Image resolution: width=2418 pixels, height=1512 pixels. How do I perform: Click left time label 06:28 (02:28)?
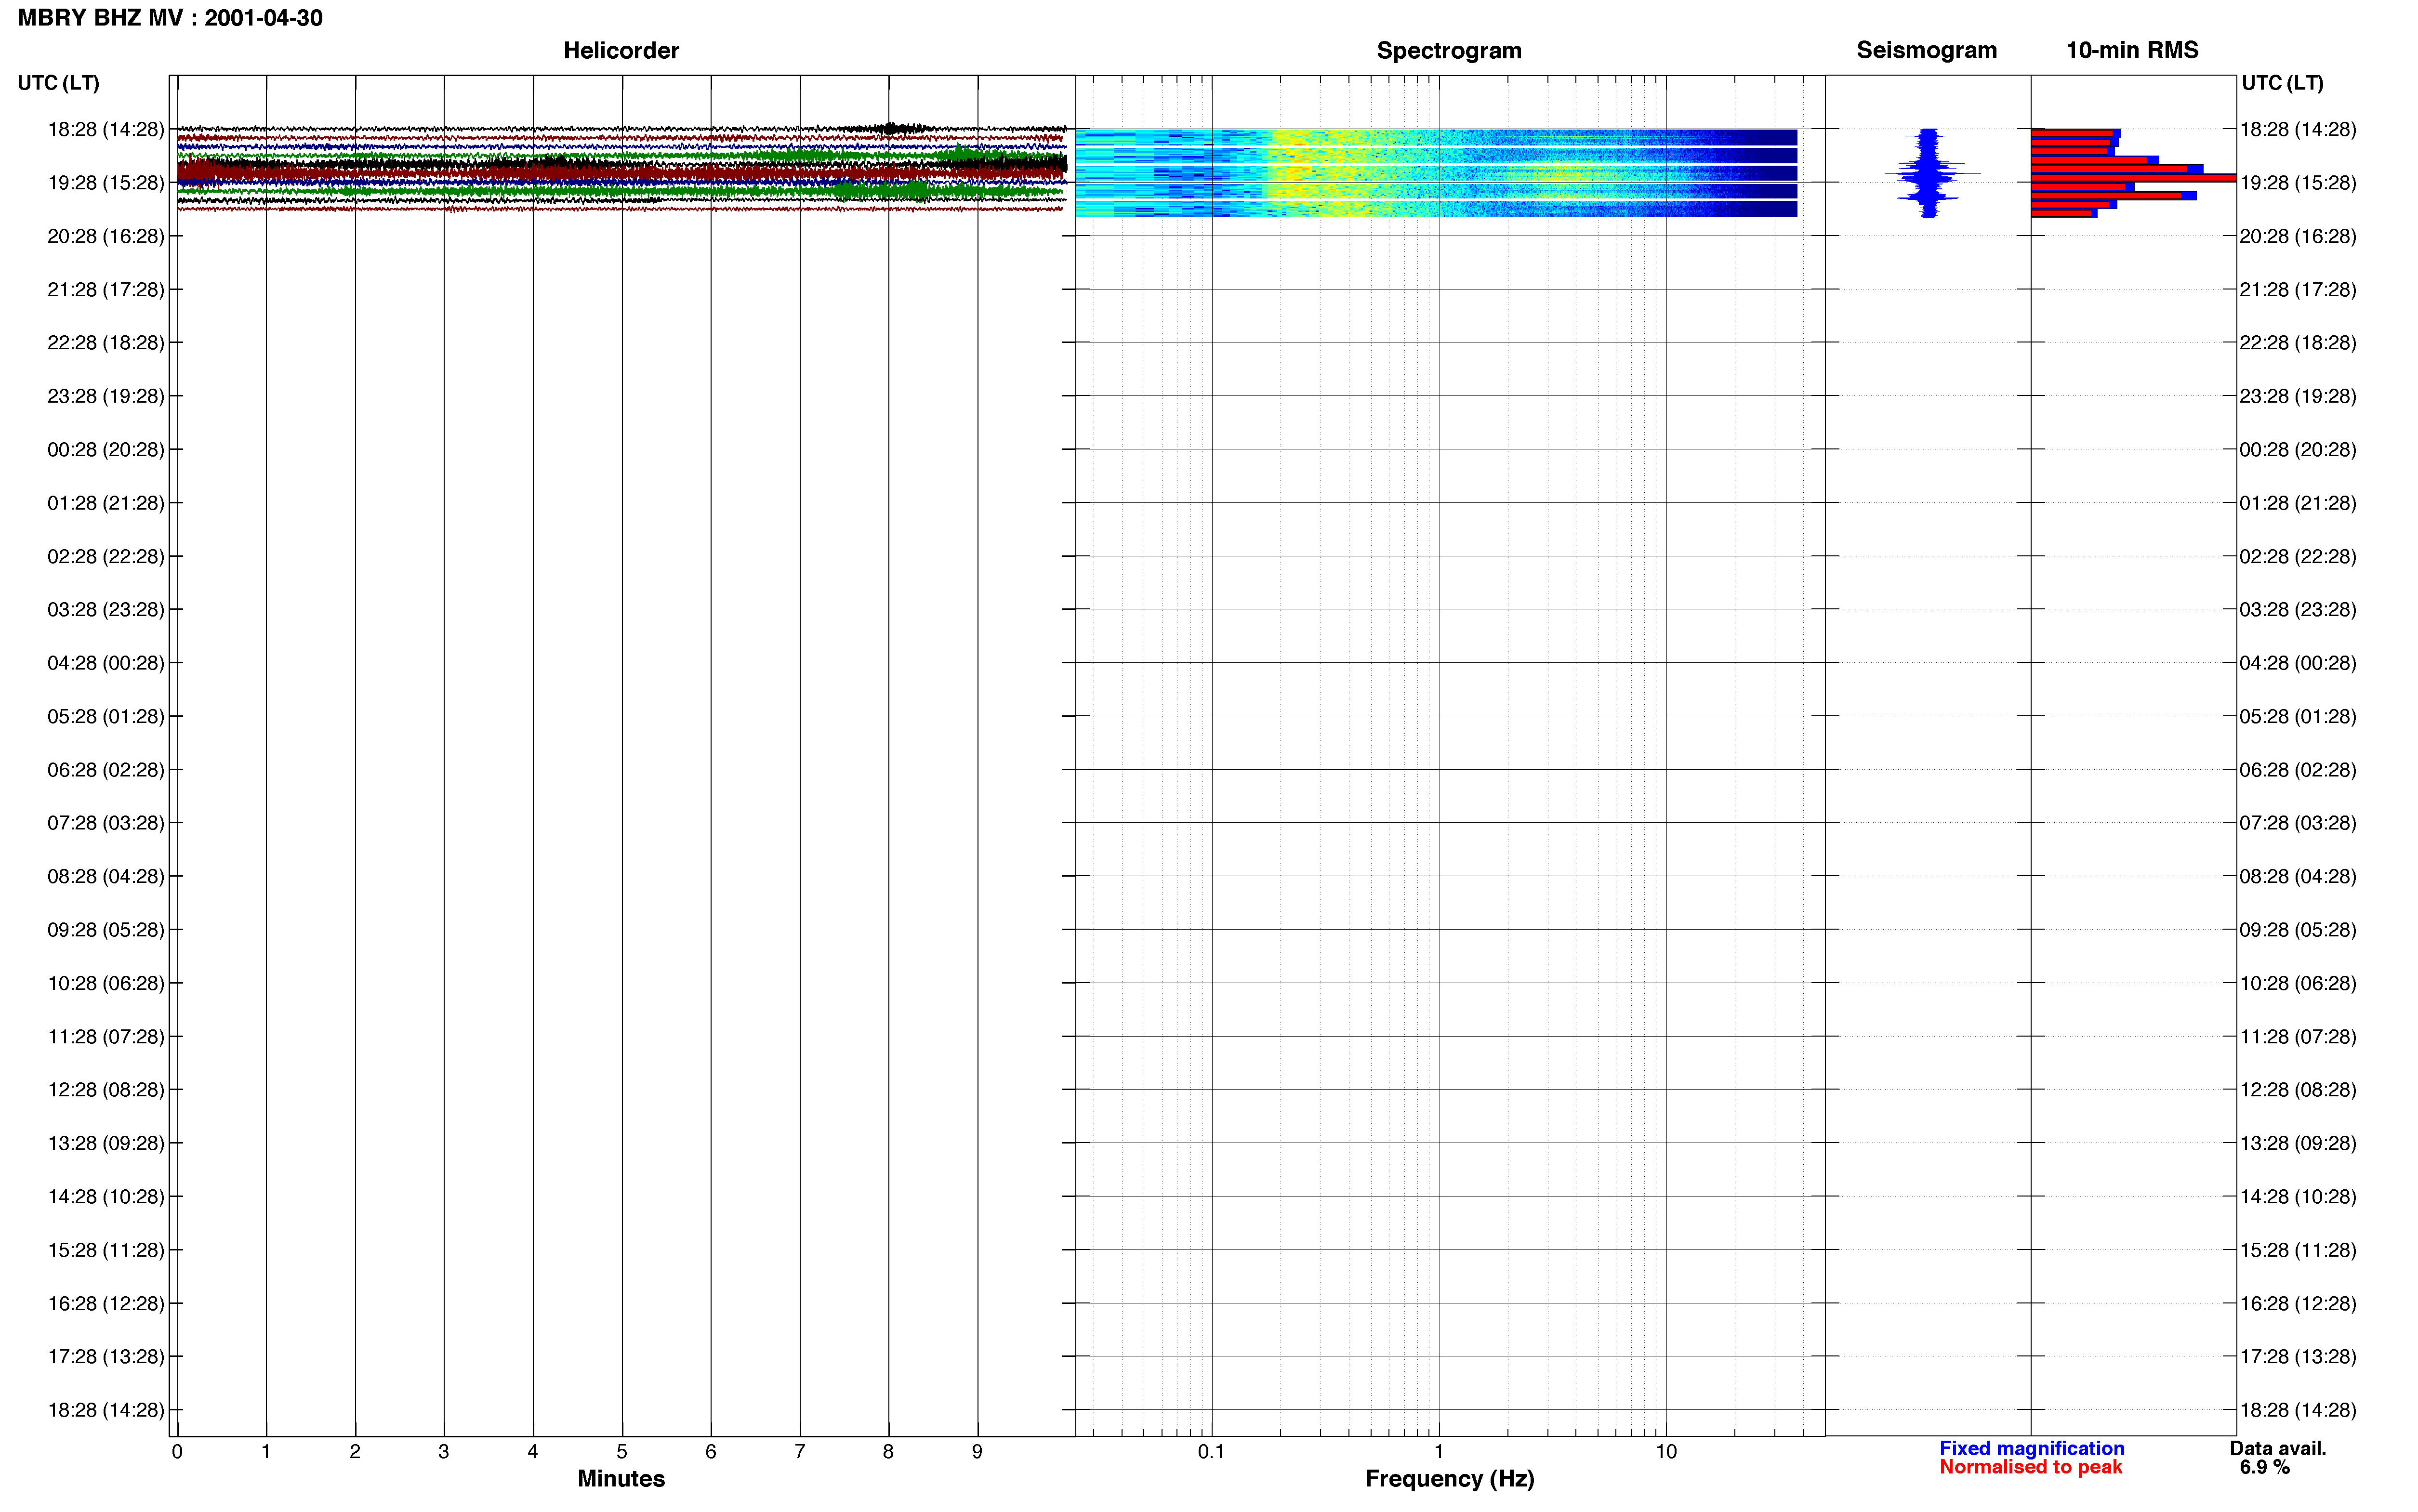click(105, 770)
